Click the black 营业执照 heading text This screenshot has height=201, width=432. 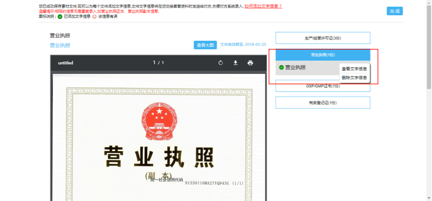coord(60,35)
